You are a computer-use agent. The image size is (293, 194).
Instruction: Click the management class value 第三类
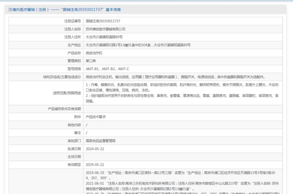click(91, 61)
